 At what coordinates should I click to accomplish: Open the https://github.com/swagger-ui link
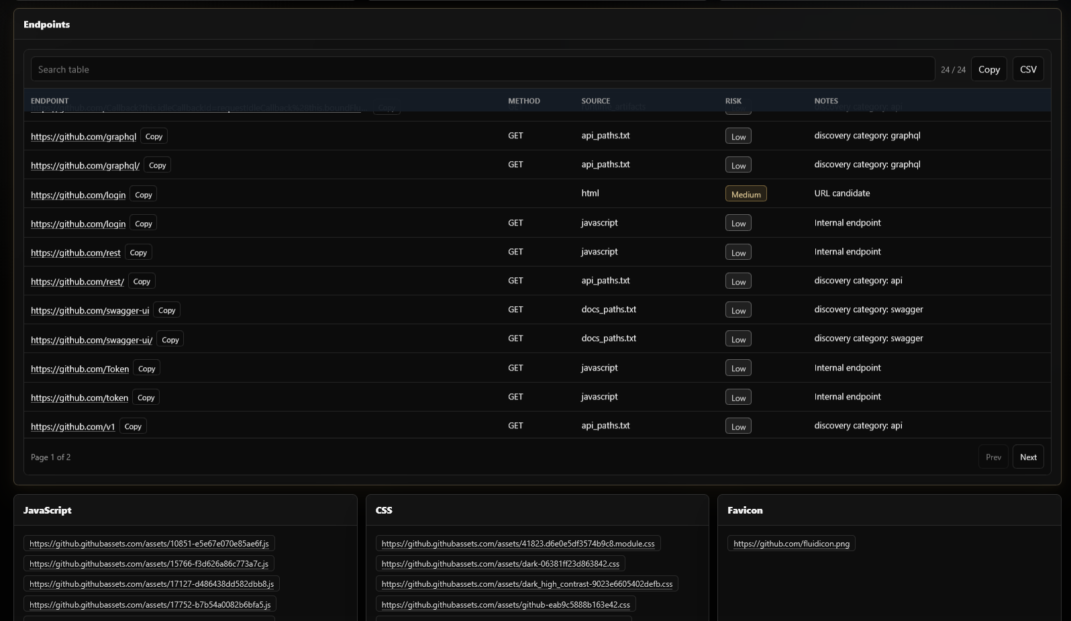[x=90, y=310]
